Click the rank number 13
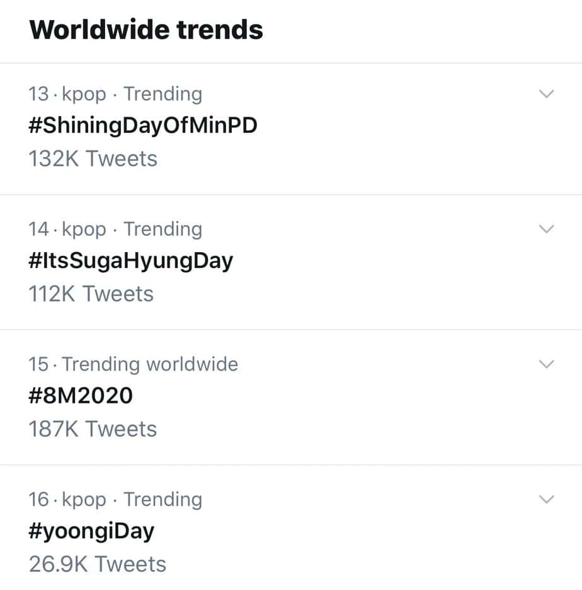 [38, 94]
